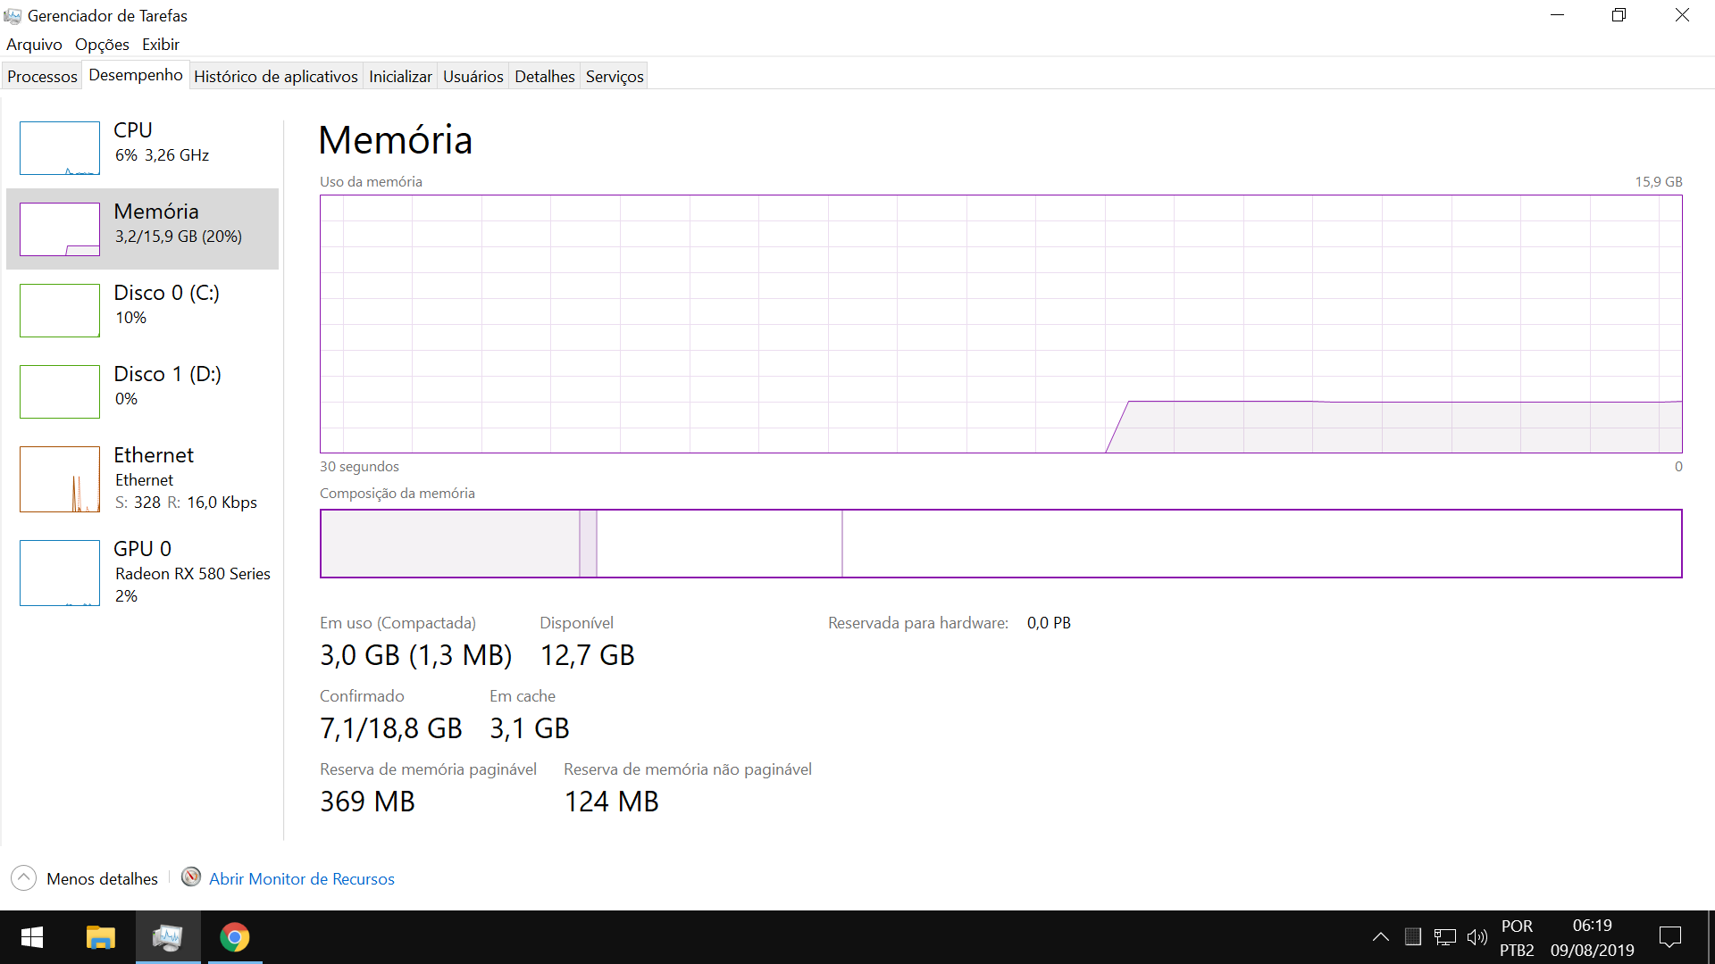Open Windows Start menu button

coord(32,937)
